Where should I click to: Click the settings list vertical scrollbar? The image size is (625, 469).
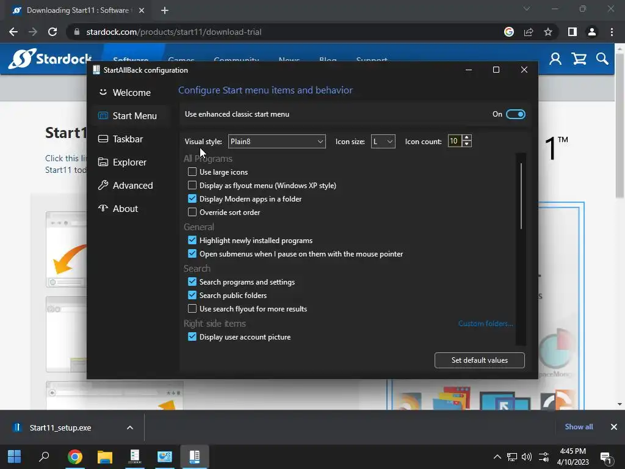click(521, 196)
